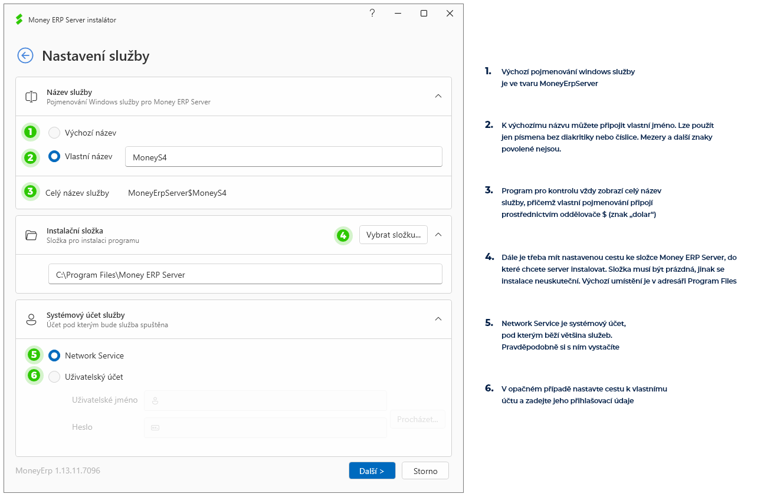This screenshot has width=764, height=497.
Task: Edit the custom service name field MoneyS4
Action: point(284,157)
